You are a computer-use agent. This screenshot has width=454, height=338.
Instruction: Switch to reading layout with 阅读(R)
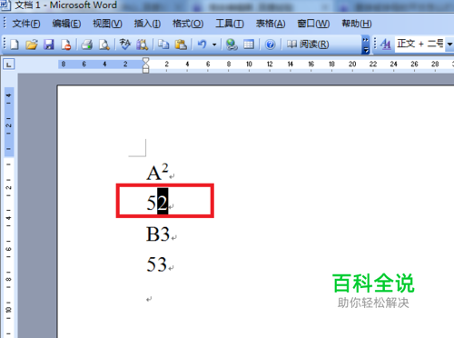click(x=308, y=45)
